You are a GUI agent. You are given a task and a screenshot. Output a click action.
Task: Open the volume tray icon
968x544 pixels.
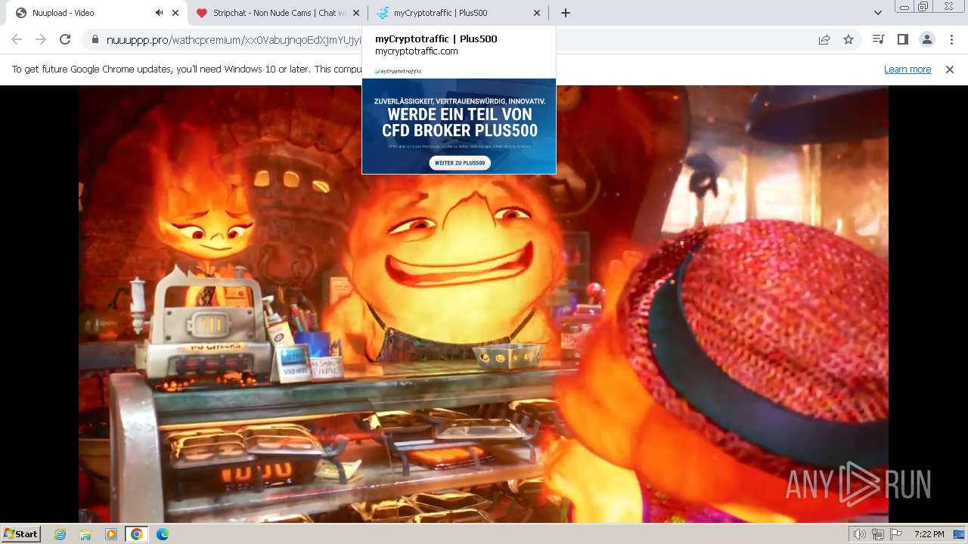tap(859, 534)
